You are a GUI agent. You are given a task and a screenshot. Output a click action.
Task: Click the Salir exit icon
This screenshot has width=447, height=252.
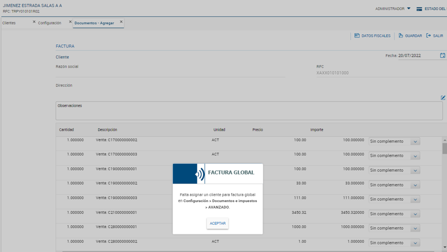pos(428,36)
